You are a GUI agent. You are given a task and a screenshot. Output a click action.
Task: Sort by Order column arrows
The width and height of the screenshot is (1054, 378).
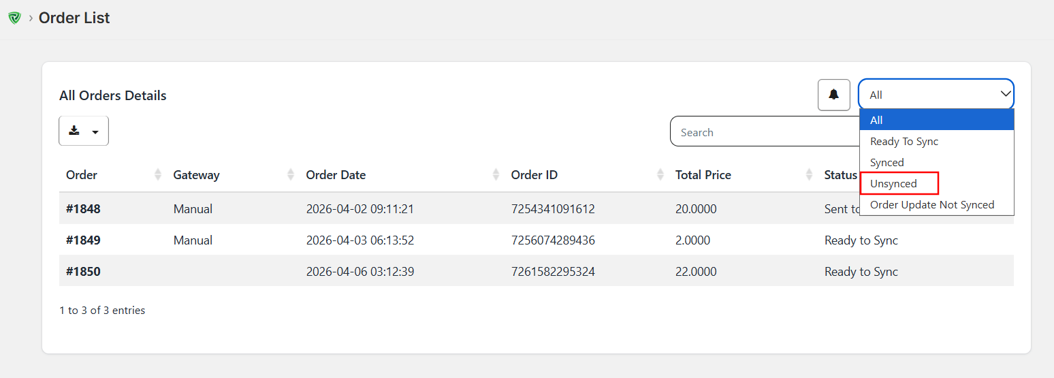(158, 175)
